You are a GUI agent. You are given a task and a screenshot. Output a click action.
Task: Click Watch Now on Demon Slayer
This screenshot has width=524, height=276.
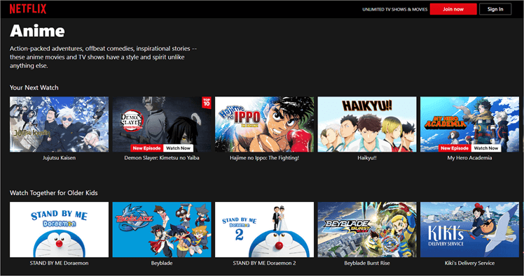coord(178,148)
